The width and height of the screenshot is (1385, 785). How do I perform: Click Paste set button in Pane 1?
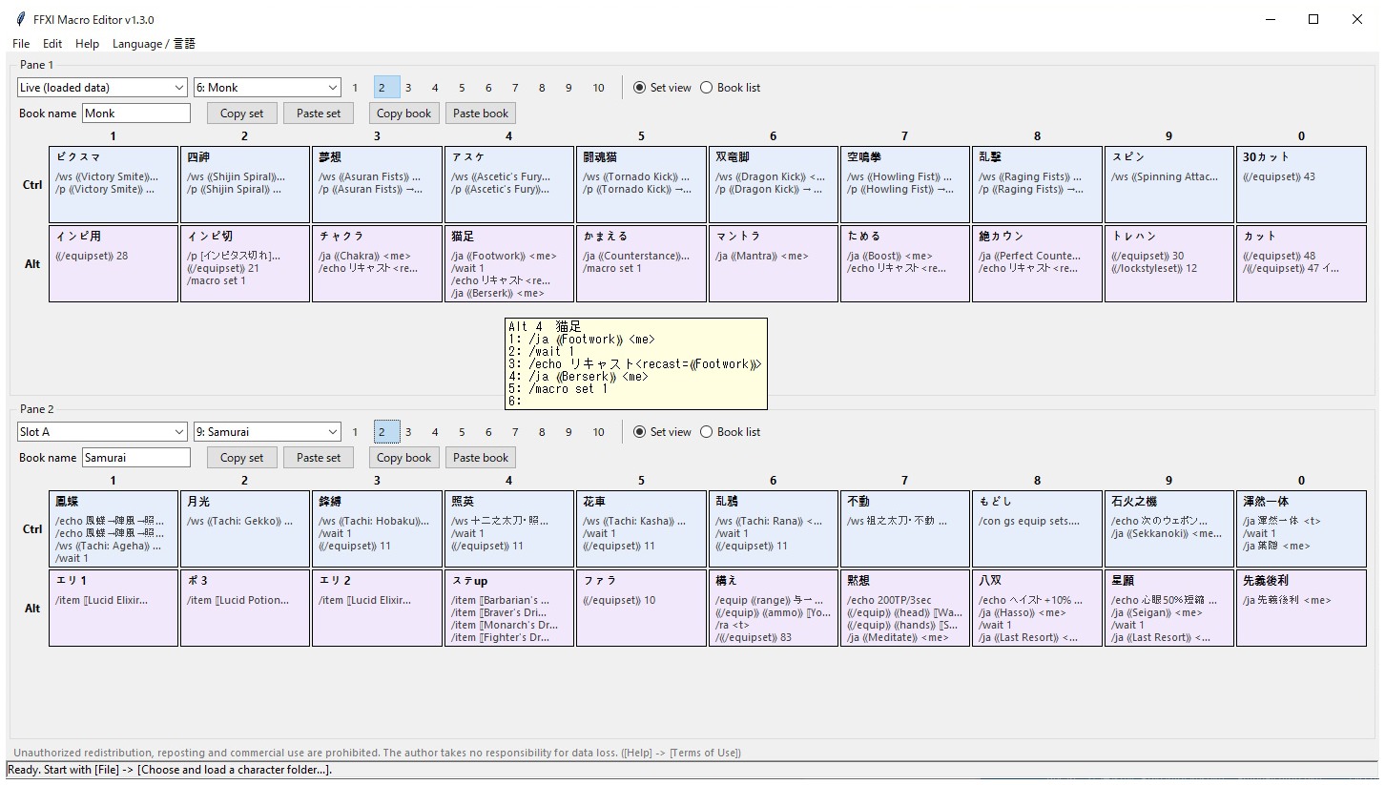click(319, 114)
